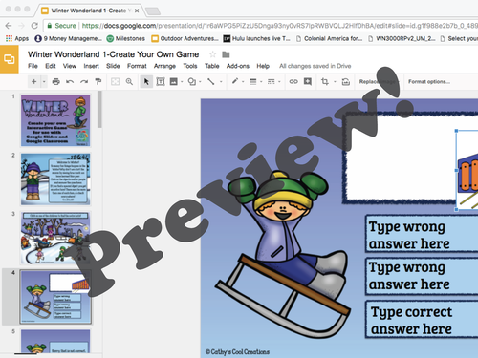
Task: Star the Winter Wonderland presentation
Action: (x=212, y=54)
